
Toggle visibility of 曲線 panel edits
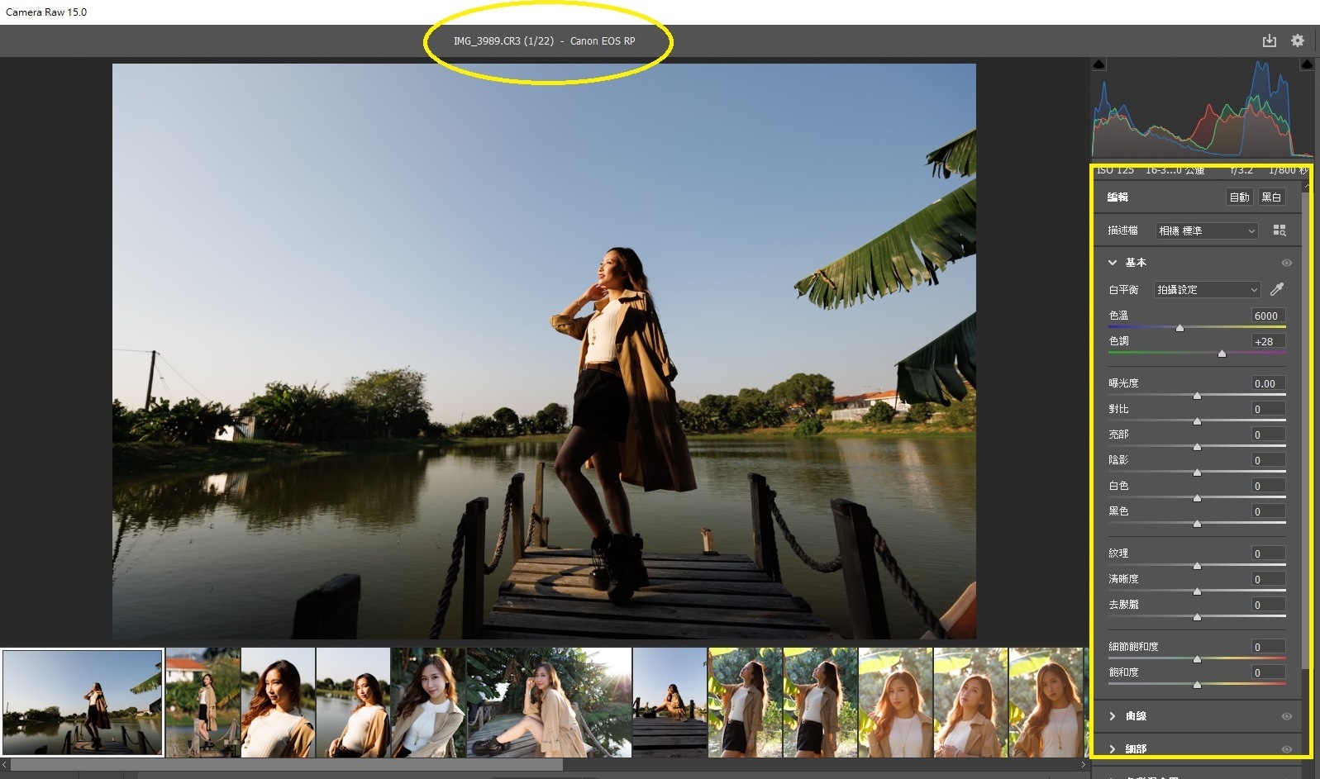[1286, 716]
